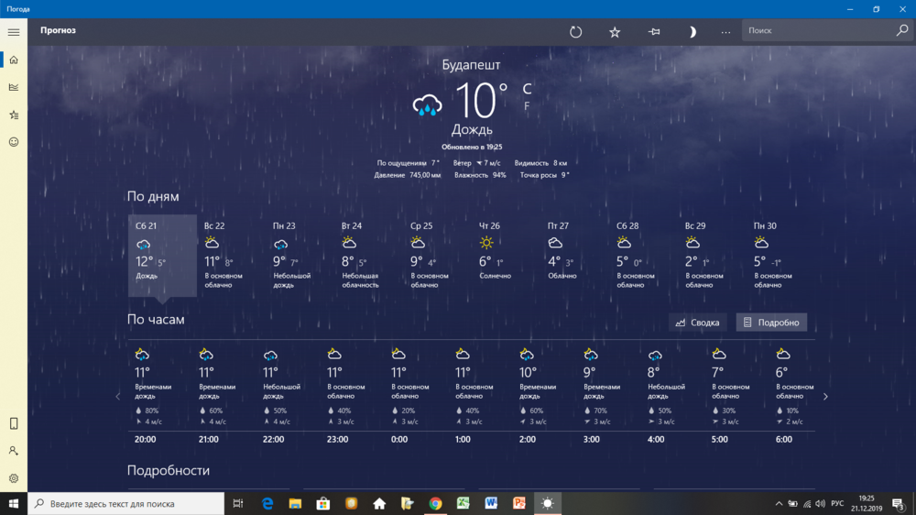Select the Сб 21 daily forecast
The height and width of the screenshot is (515, 916).
tap(162, 256)
